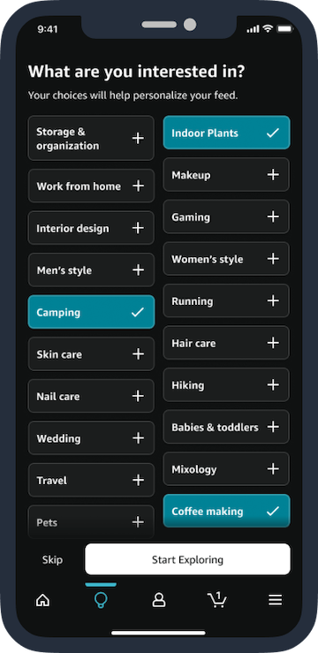Deselect the Camping interest
Image resolution: width=318 pixels, height=653 pixels.
click(91, 312)
